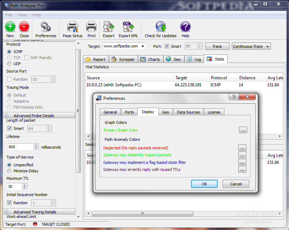Choose color for stateful inspect anomaly

tap(242, 155)
